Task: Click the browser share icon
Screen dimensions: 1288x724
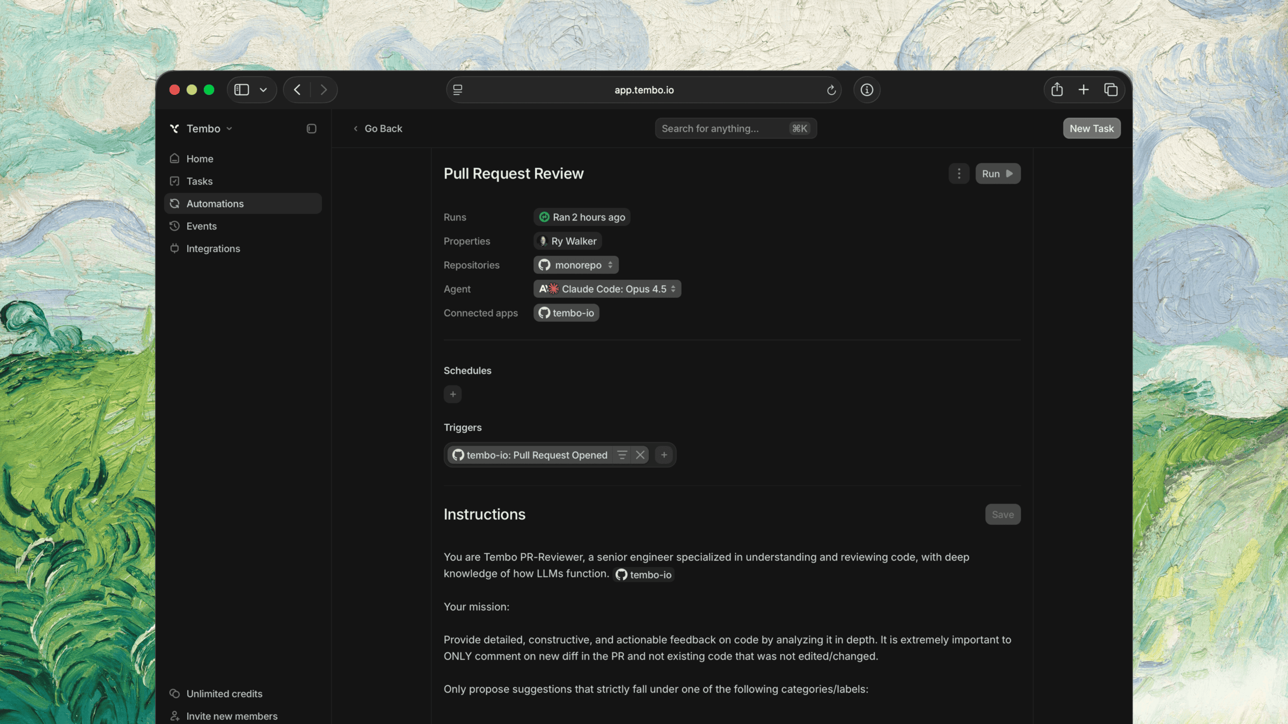Action: 1057,90
